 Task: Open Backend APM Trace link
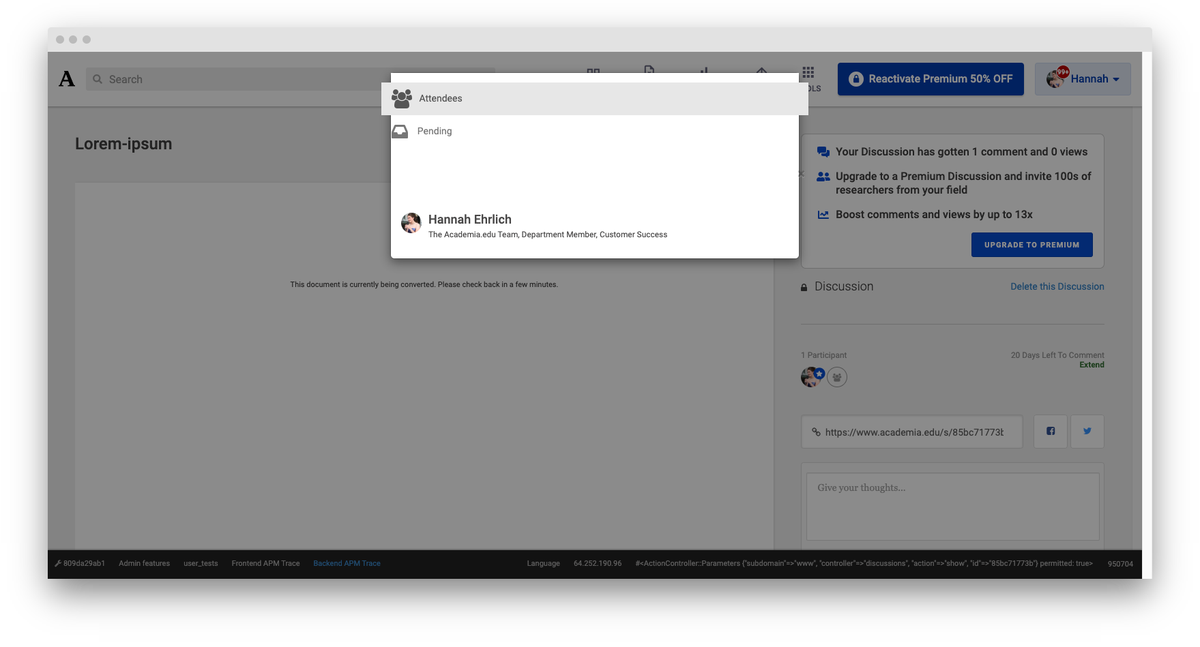click(347, 563)
